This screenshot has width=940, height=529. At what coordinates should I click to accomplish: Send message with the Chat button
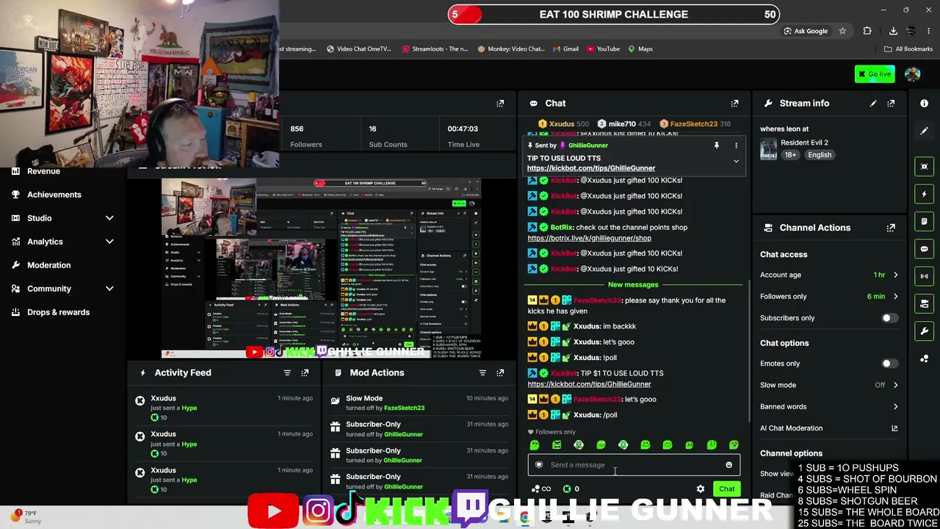click(x=726, y=489)
